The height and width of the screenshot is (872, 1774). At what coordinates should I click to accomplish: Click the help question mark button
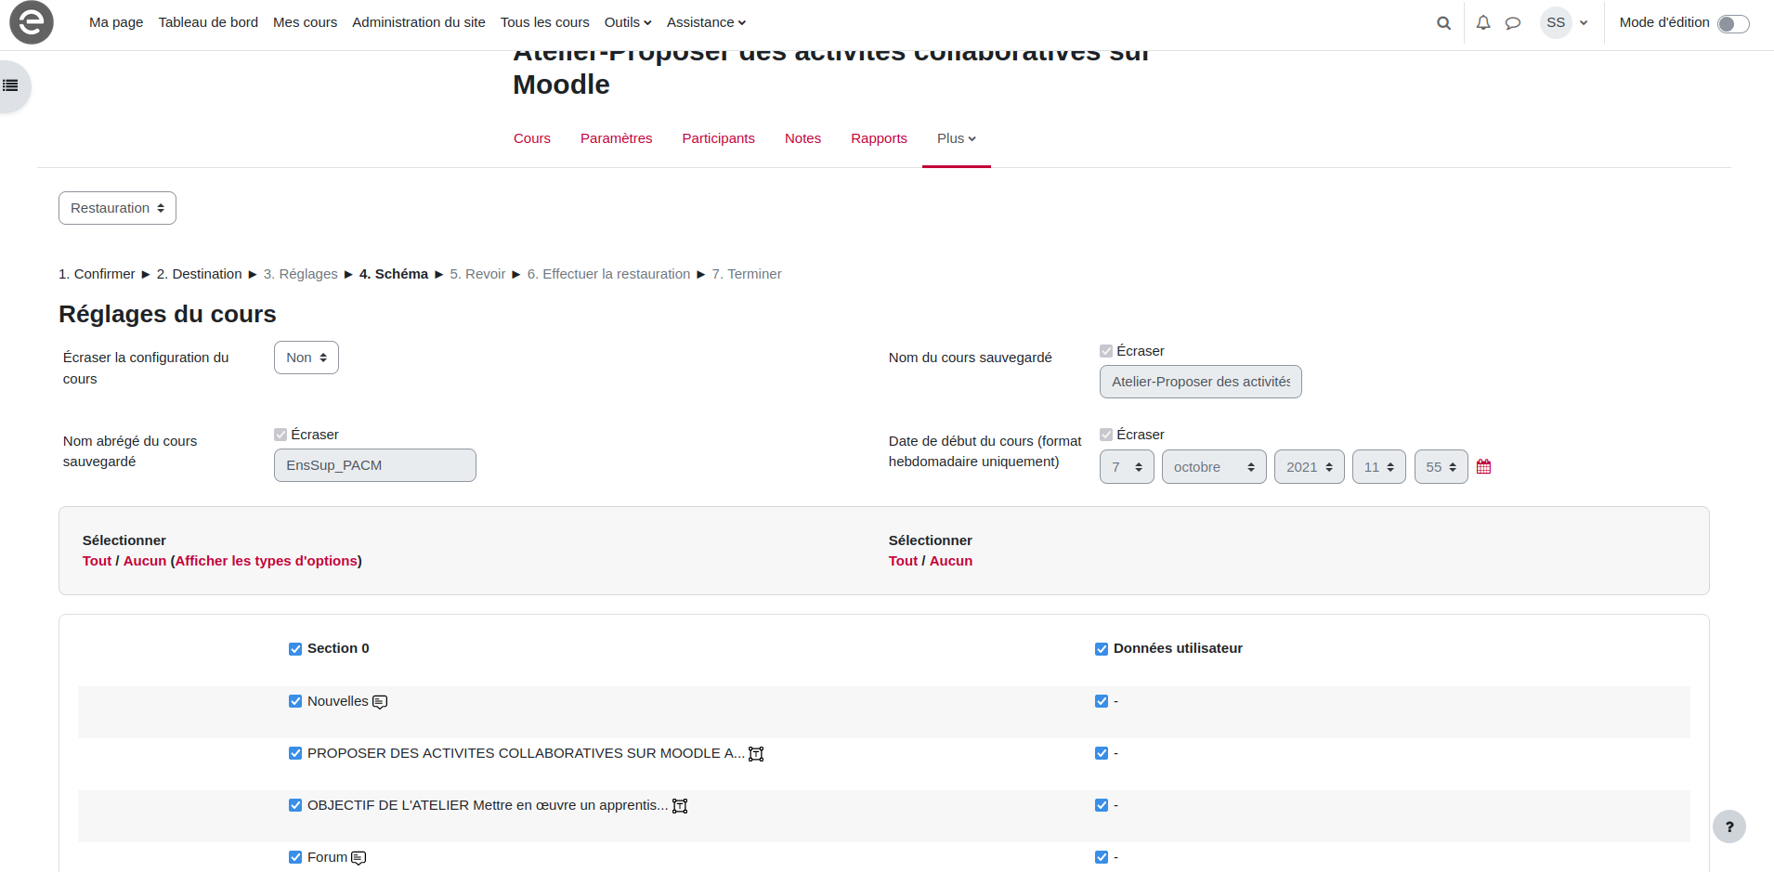1728,826
